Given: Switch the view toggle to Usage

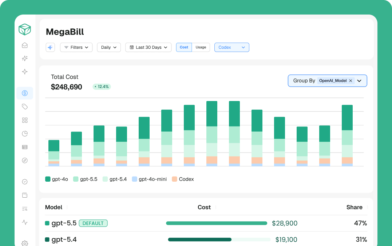Looking at the screenshot, I should [201, 47].
